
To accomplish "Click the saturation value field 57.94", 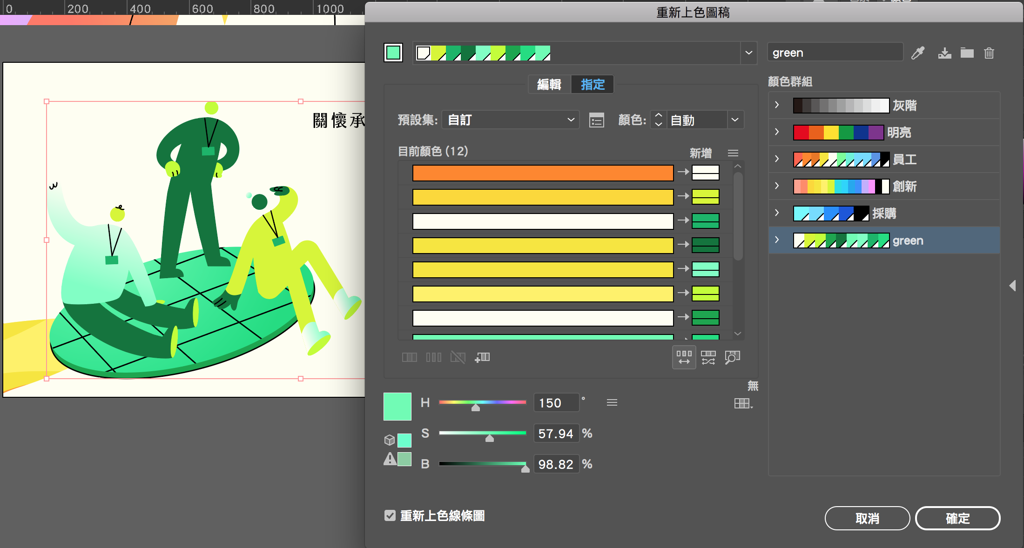I will tap(556, 434).
